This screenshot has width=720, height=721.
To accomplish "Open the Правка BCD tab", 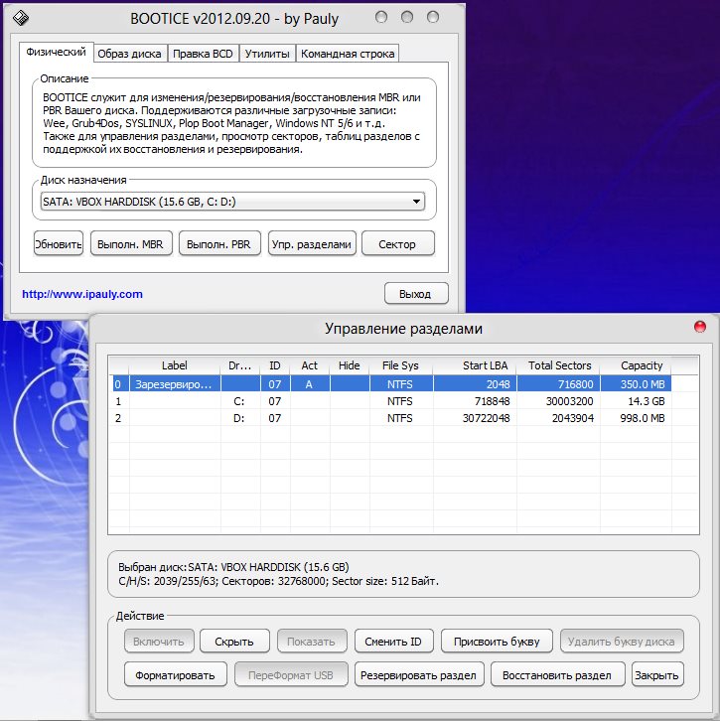I will click(x=203, y=53).
